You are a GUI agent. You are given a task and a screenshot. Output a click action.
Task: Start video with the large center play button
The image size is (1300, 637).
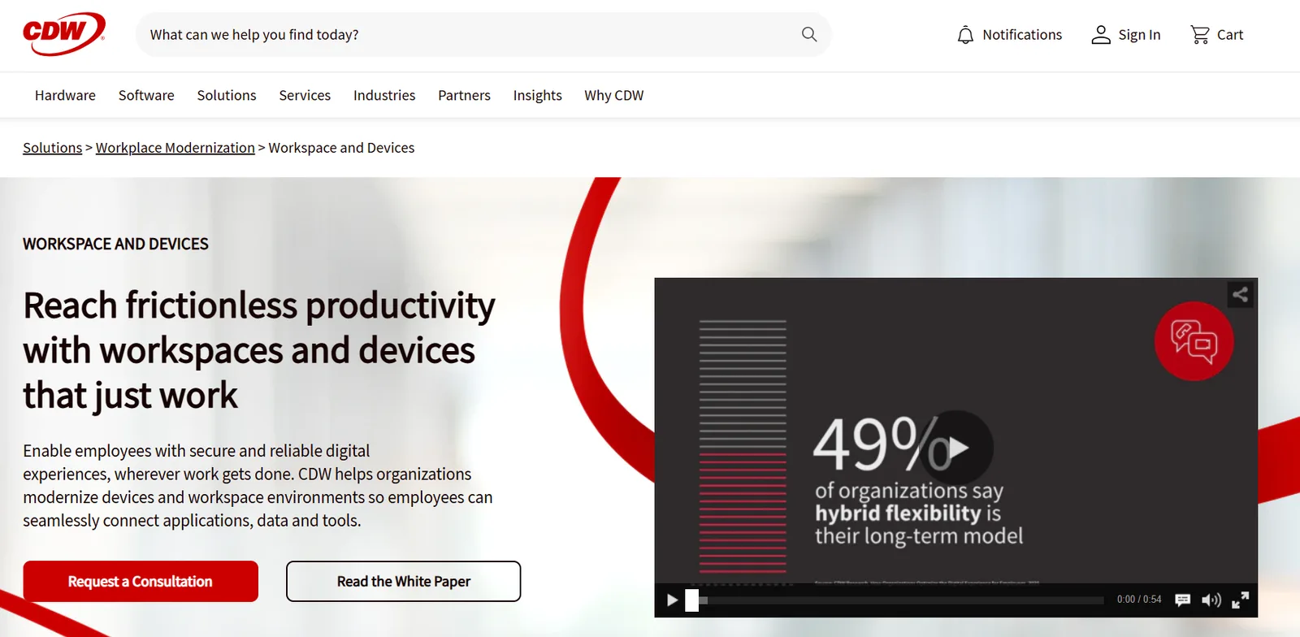click(x=957, y=447)
